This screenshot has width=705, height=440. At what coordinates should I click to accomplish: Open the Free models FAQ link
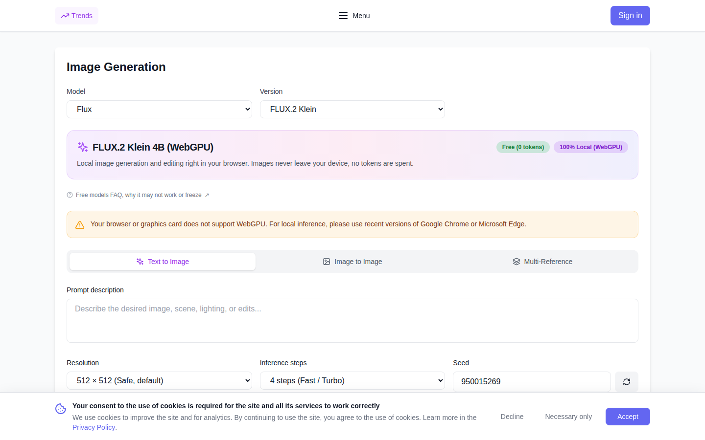[139, 195]
